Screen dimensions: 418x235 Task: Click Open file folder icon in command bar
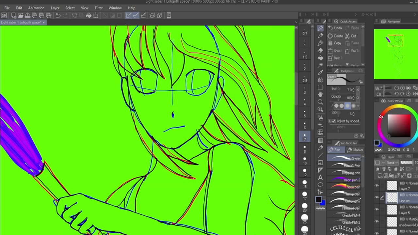pos(21,15)
